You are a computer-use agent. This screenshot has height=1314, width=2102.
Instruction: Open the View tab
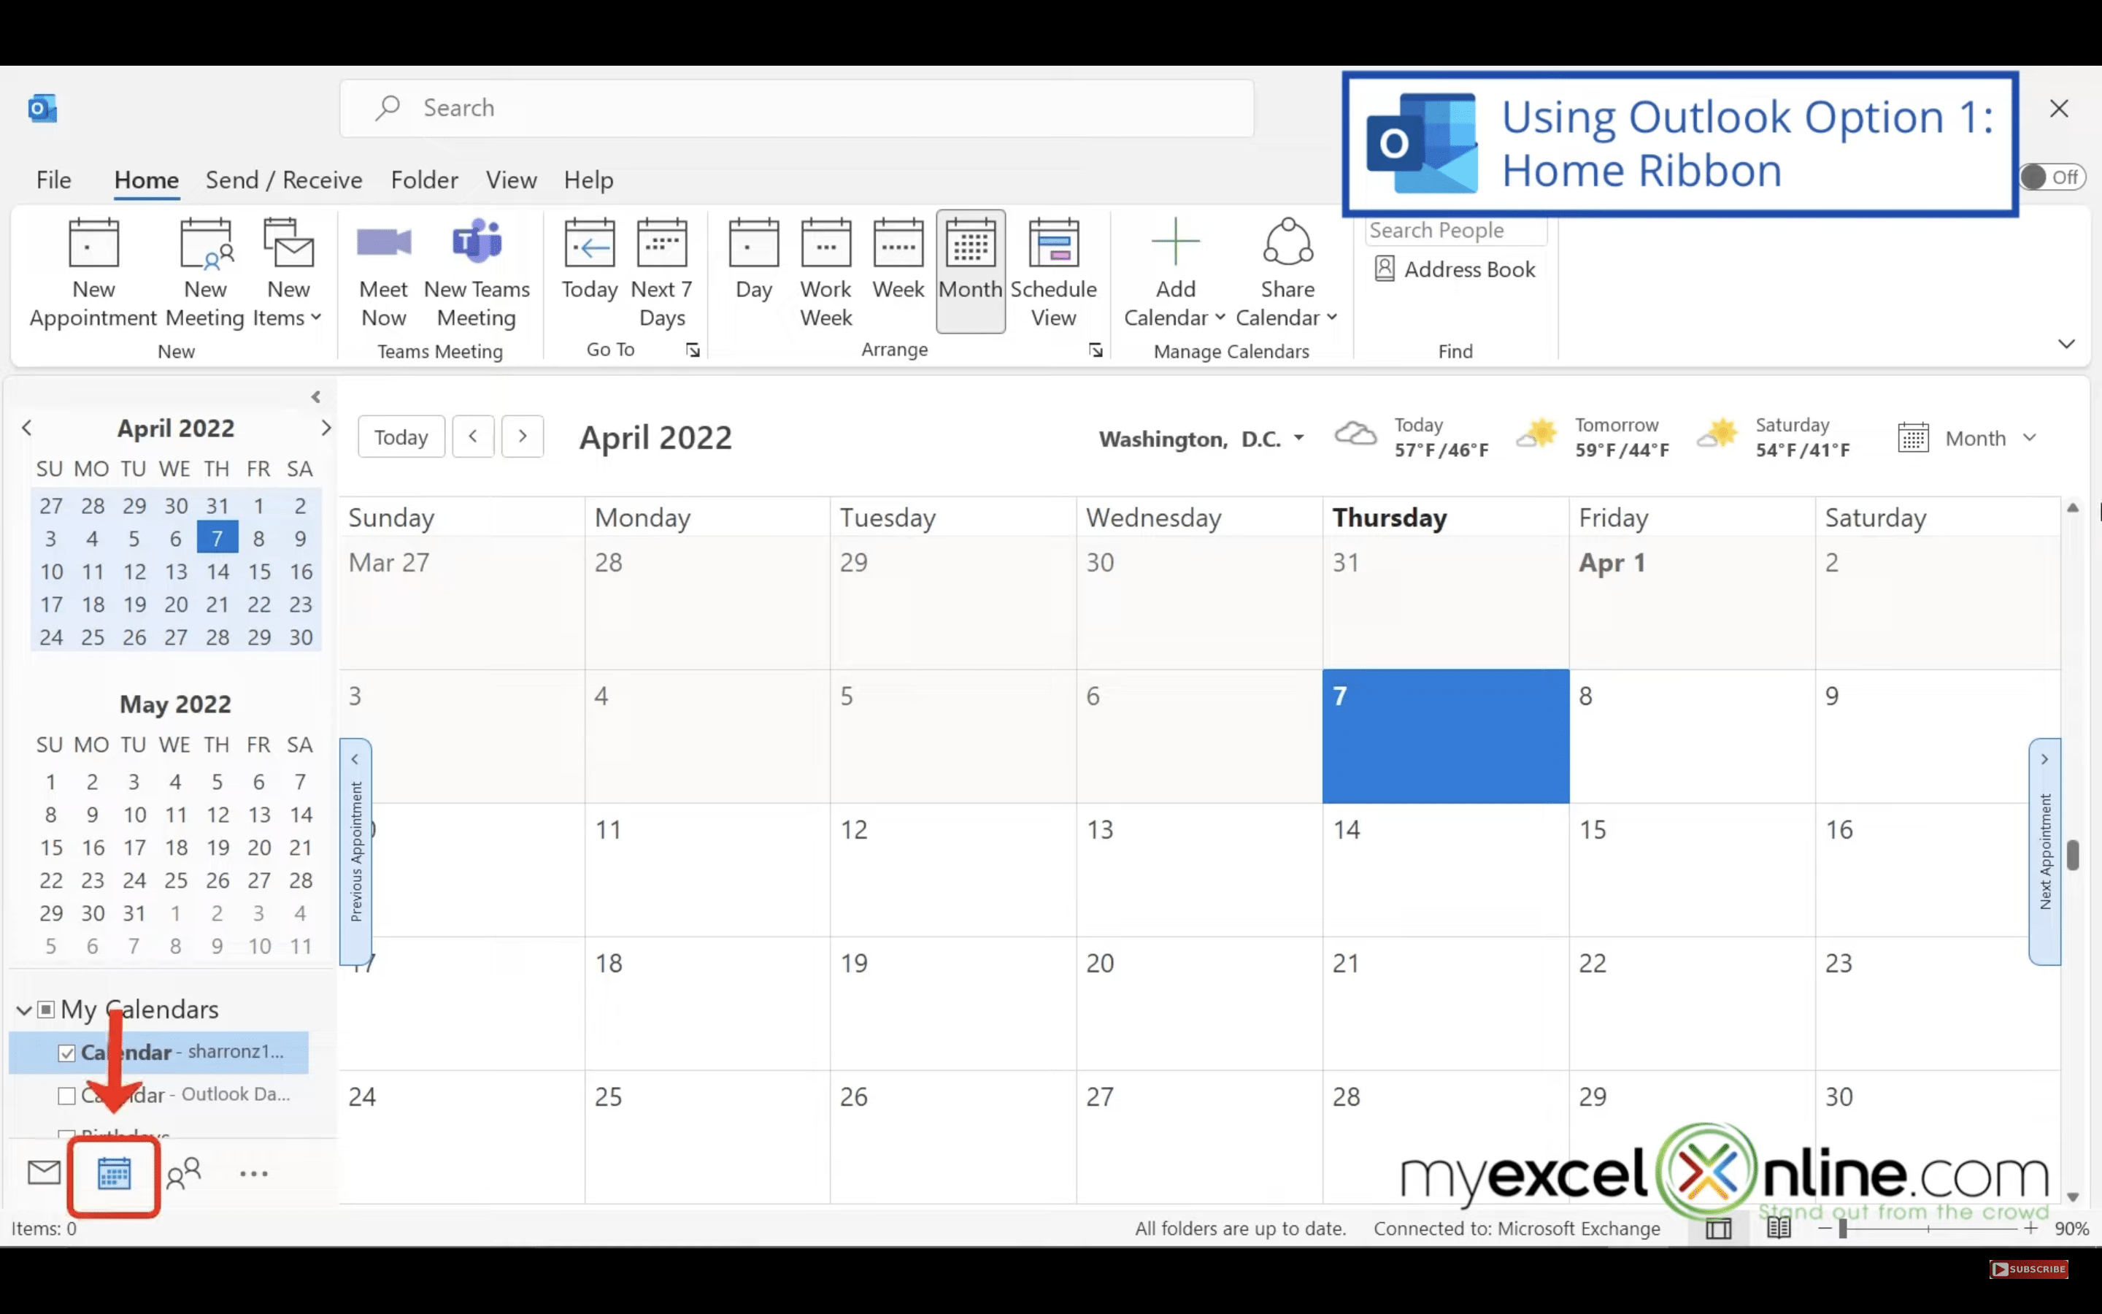click(511, 180)
